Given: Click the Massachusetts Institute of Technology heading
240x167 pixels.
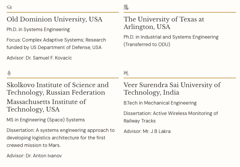Looking at the screenshot, I should [x=46, y=106].
